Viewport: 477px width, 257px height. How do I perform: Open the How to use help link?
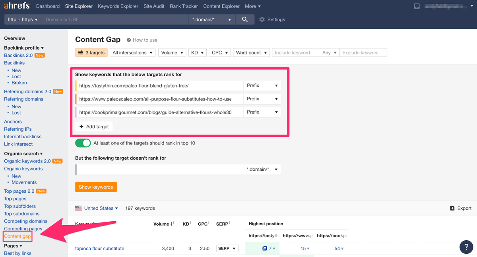coord(142,40)
